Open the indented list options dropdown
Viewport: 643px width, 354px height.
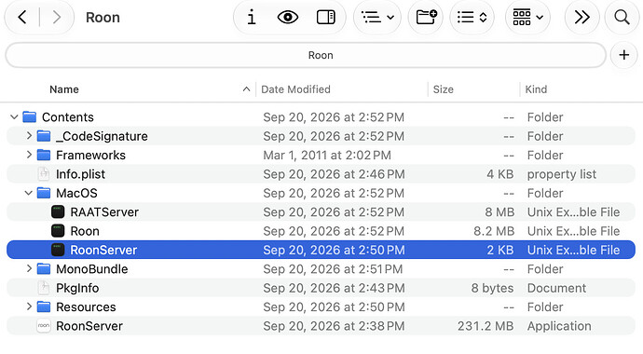pos(377,17)
